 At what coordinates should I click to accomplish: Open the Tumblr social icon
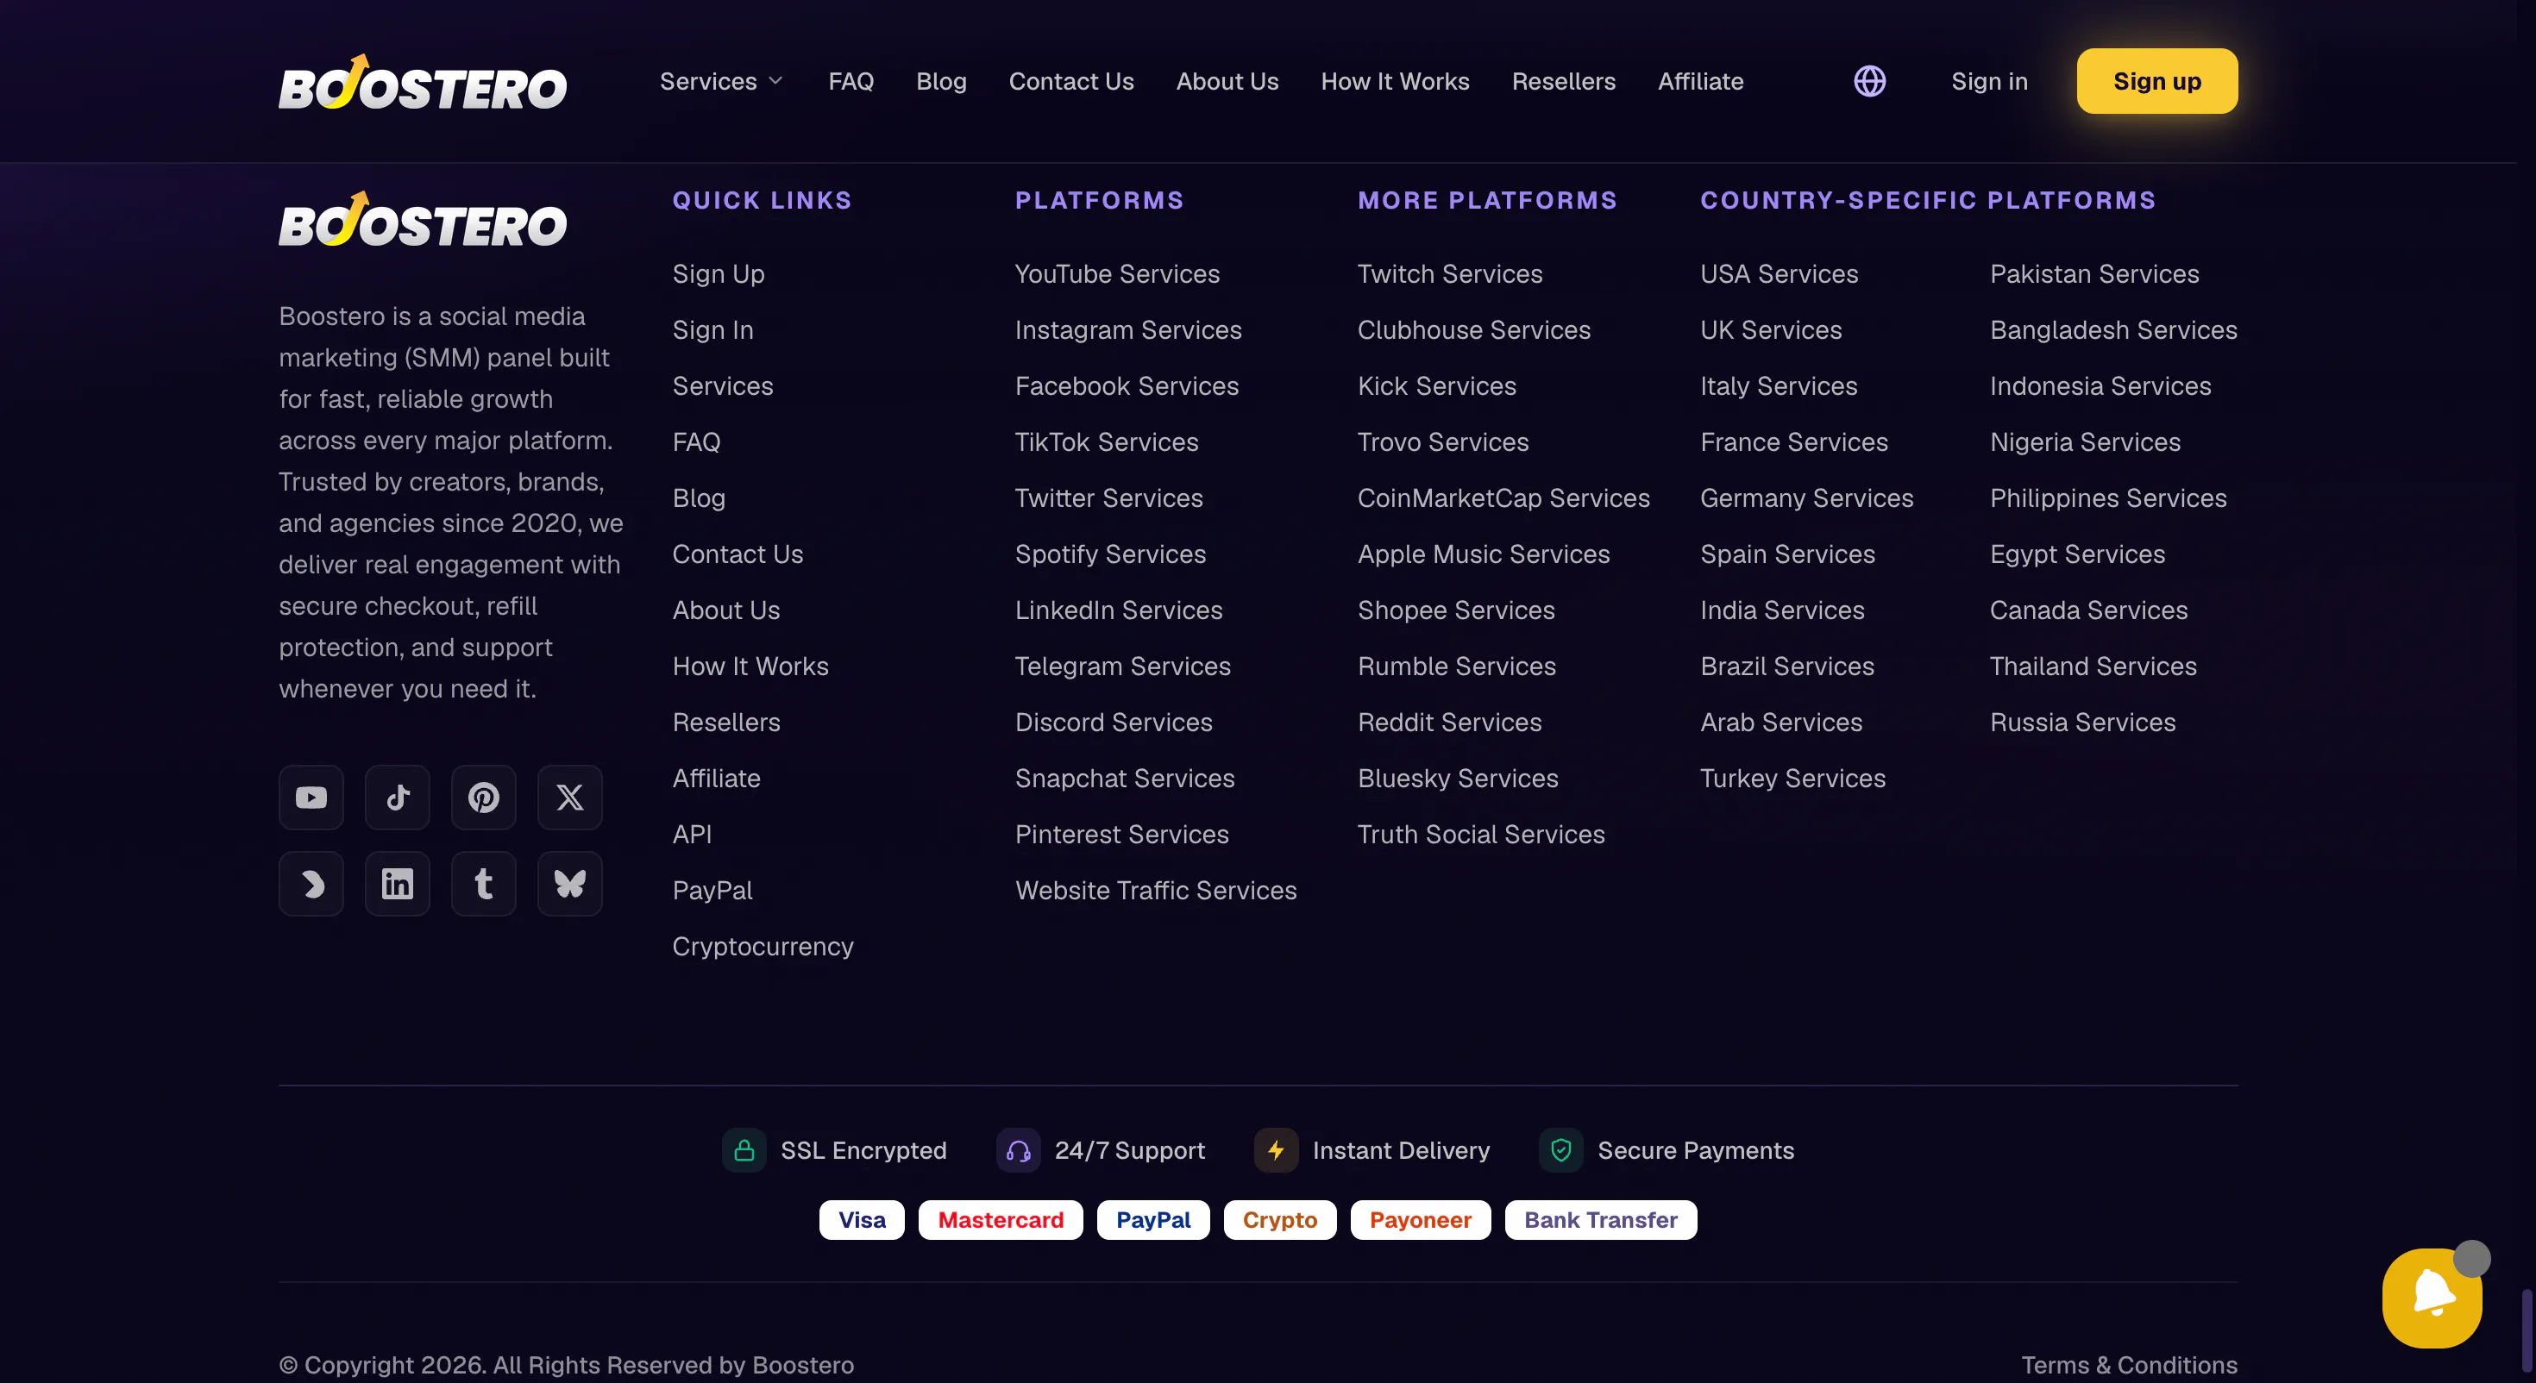(x=483, y=884)
